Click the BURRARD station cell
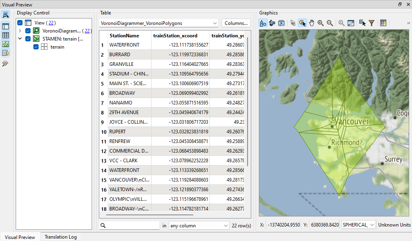The image size is (412, 241). click(x=129, y=55)
